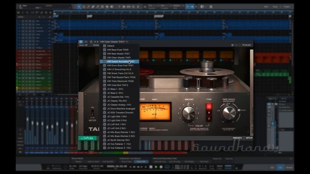The width and height of the screenshot is (310, 174).
Task: Select tape Type B button
Action: tap(209, 113)
